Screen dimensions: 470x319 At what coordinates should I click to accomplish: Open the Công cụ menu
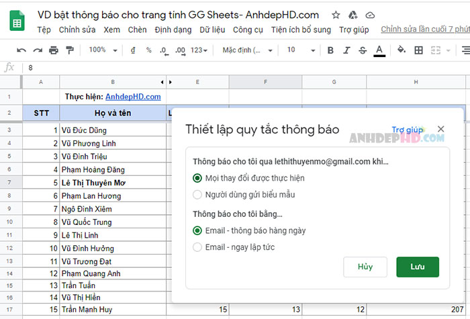(248, 30)
